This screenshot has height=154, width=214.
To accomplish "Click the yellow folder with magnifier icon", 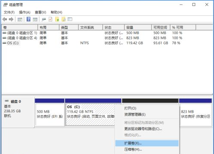I will click(64, 19).
